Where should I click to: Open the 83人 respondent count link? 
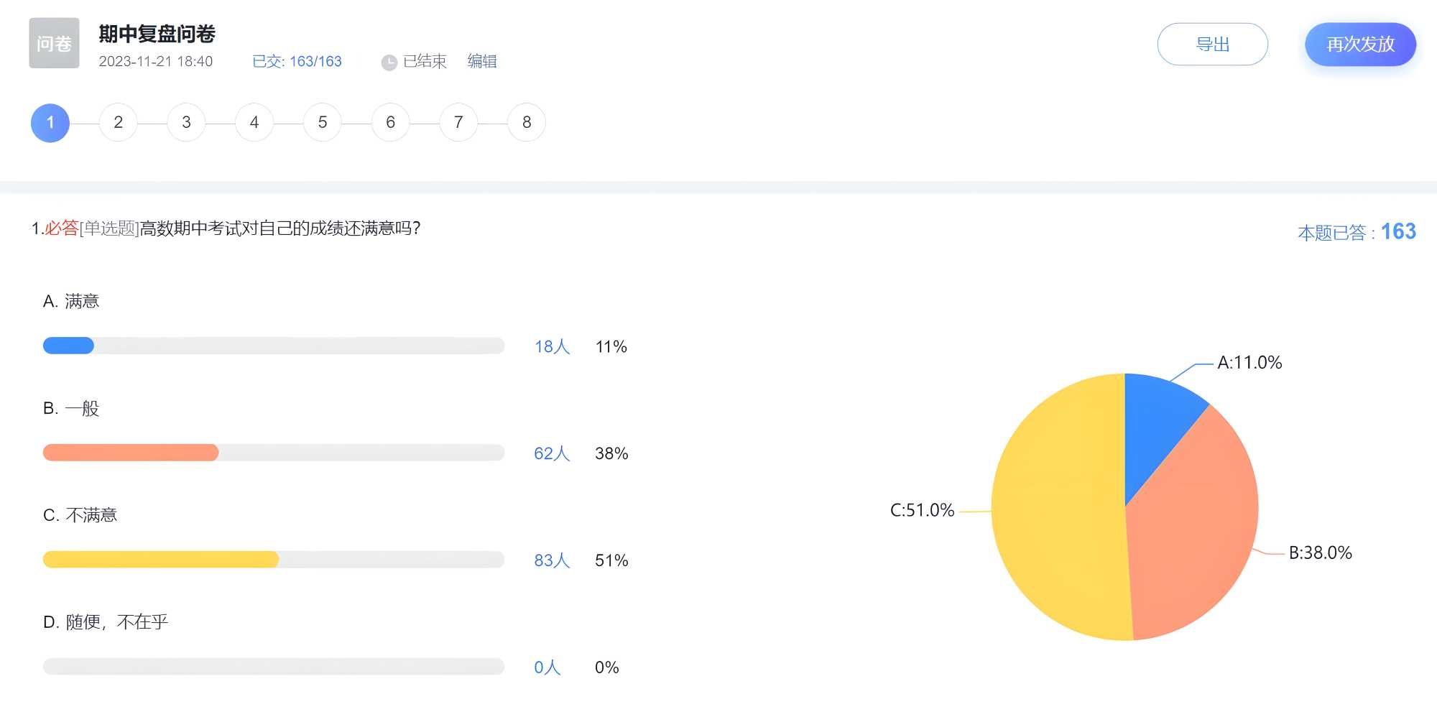(552, 560)
